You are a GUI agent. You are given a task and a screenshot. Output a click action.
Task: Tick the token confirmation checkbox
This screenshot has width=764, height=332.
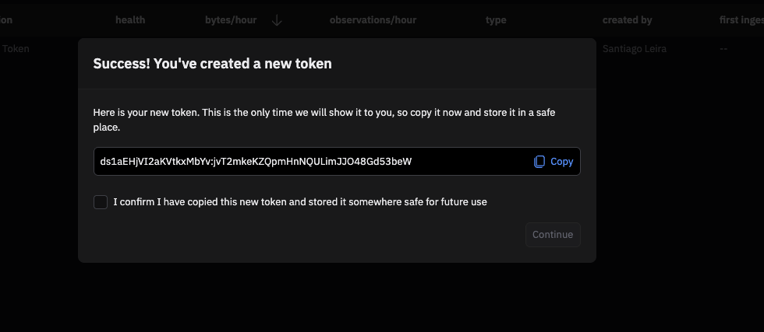[x=101, y=202]
